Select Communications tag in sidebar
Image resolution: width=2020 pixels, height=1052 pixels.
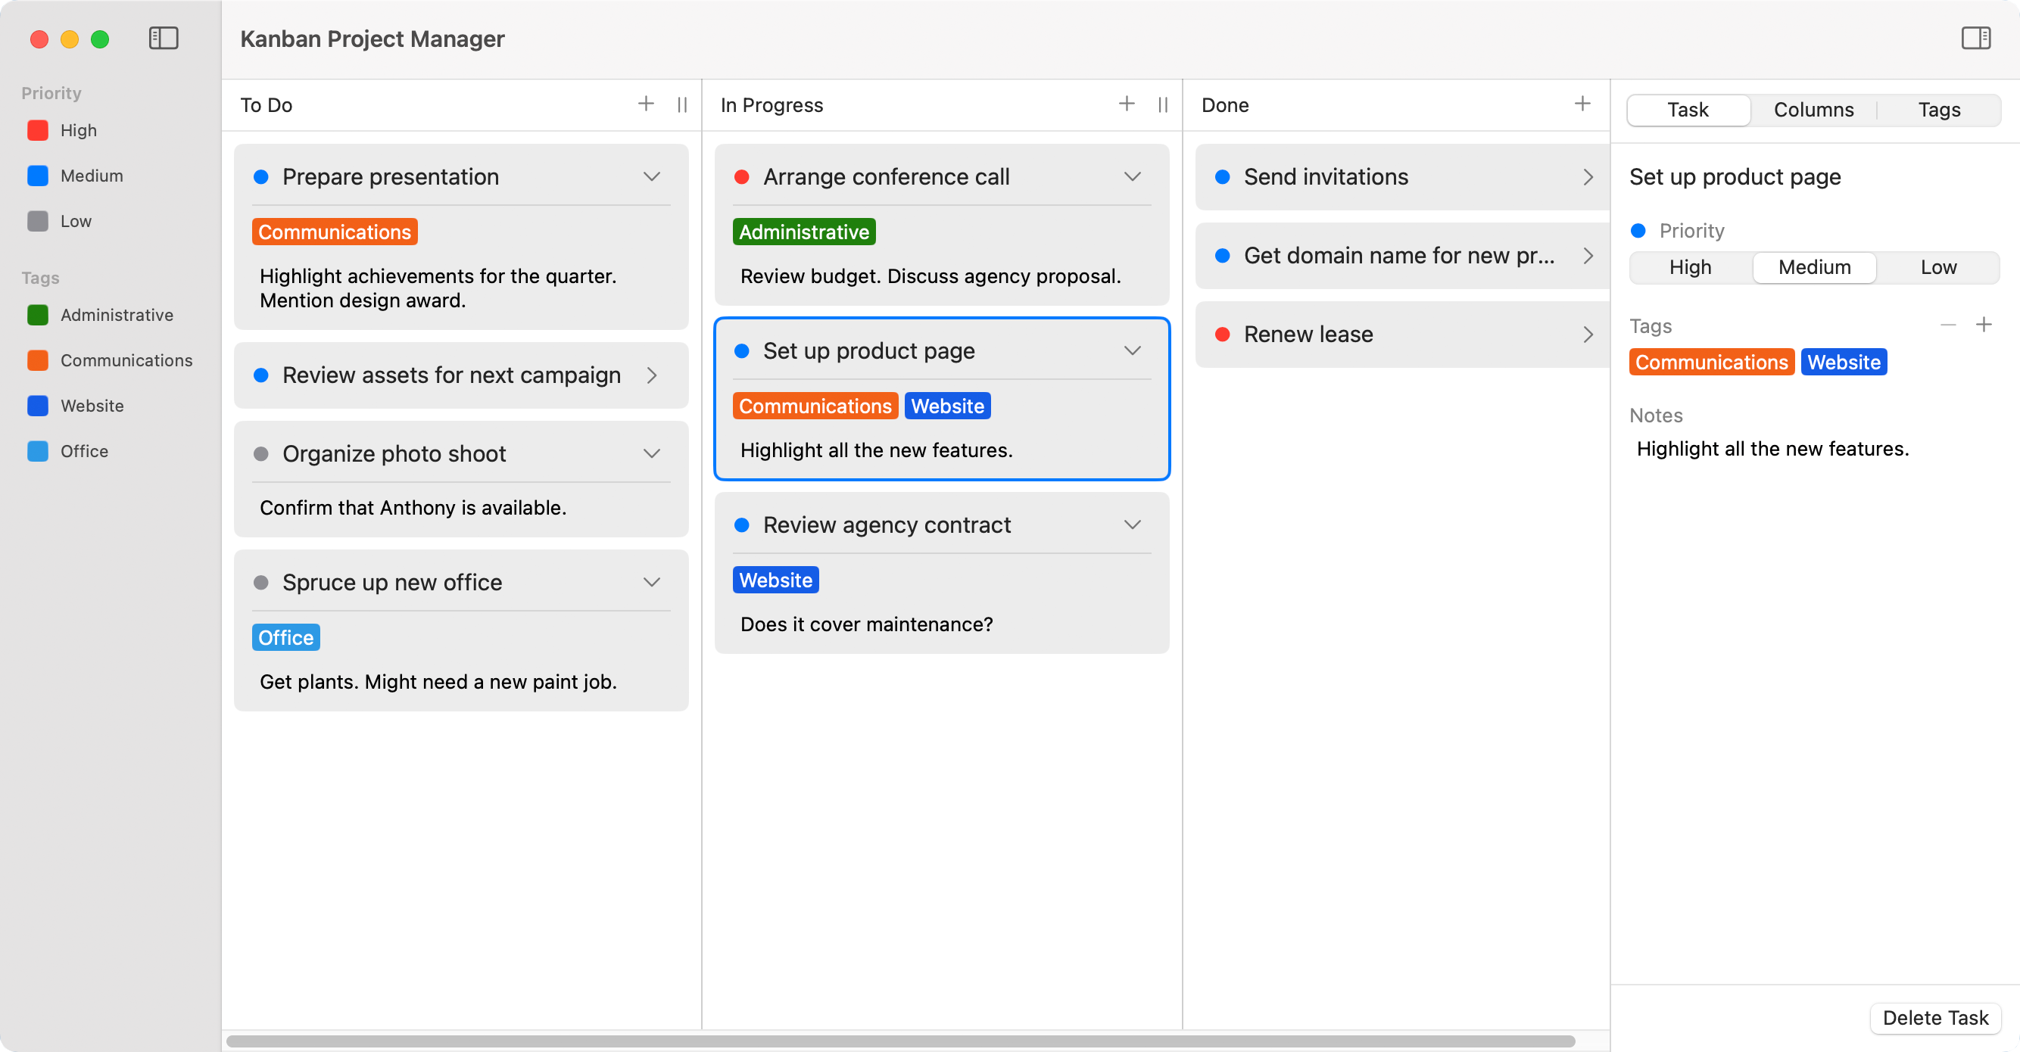click(x=110, y=360)
